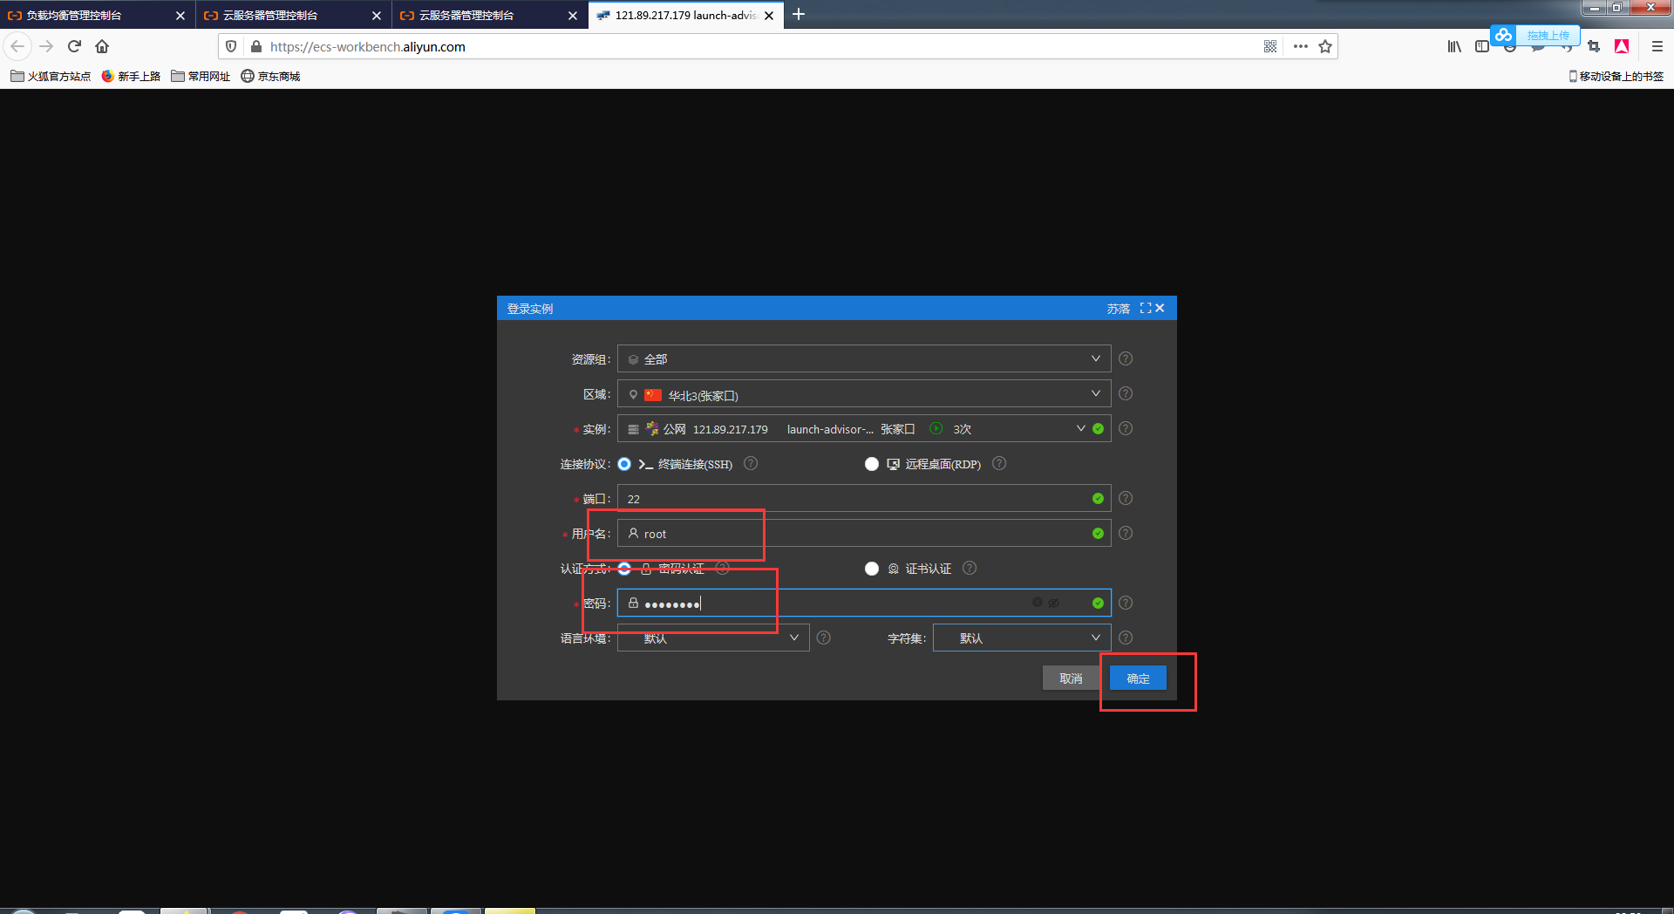Bookmark this page with the star icon

[x=1325, y=46]
